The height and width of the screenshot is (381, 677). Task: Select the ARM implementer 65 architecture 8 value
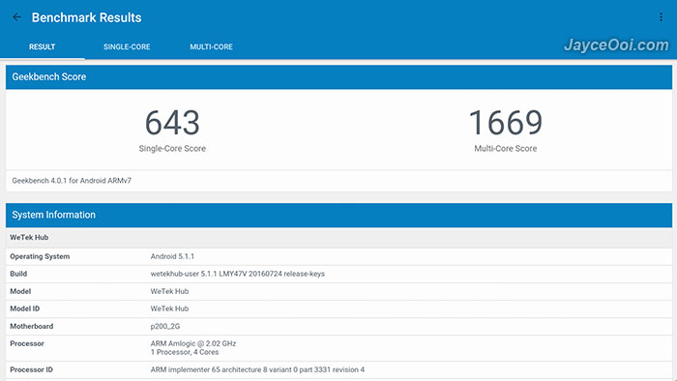[257, 369]
